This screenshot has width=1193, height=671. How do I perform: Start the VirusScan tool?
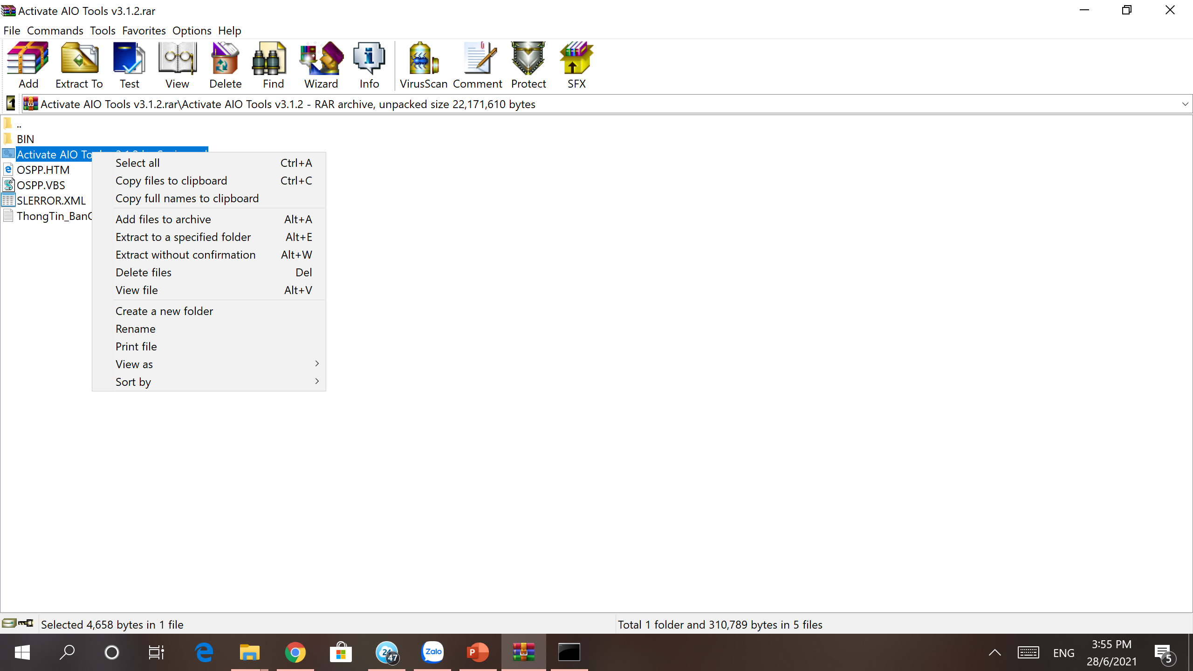pos(424,65)
